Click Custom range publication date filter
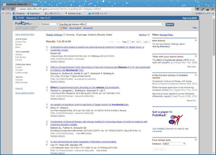Screen dimensions: 216x155 [x=22, y=73]
